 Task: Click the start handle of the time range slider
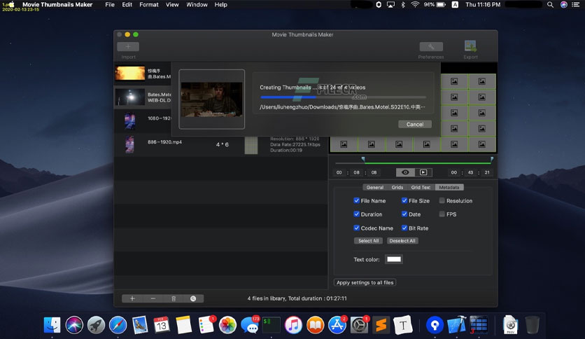pos(363,160)
